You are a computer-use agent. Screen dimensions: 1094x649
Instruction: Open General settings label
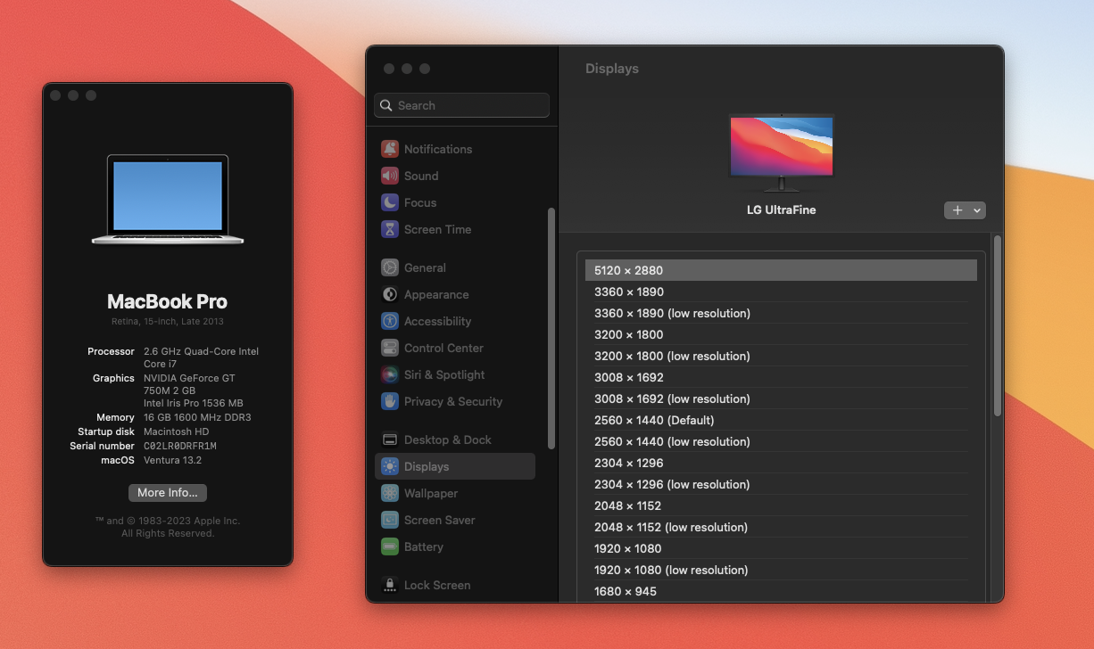pos(425,267)
